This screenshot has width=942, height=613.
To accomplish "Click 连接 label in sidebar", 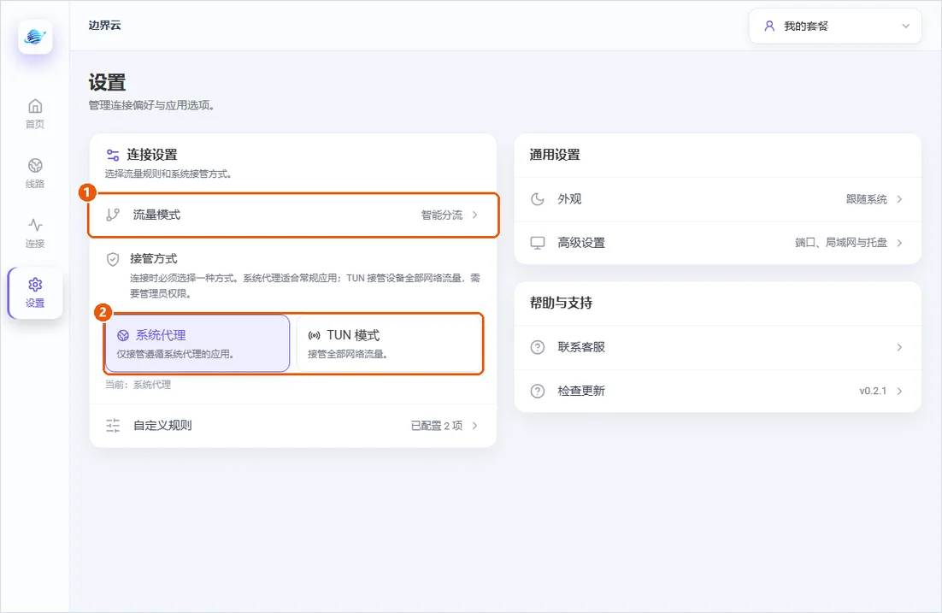I will coord(35,244).
